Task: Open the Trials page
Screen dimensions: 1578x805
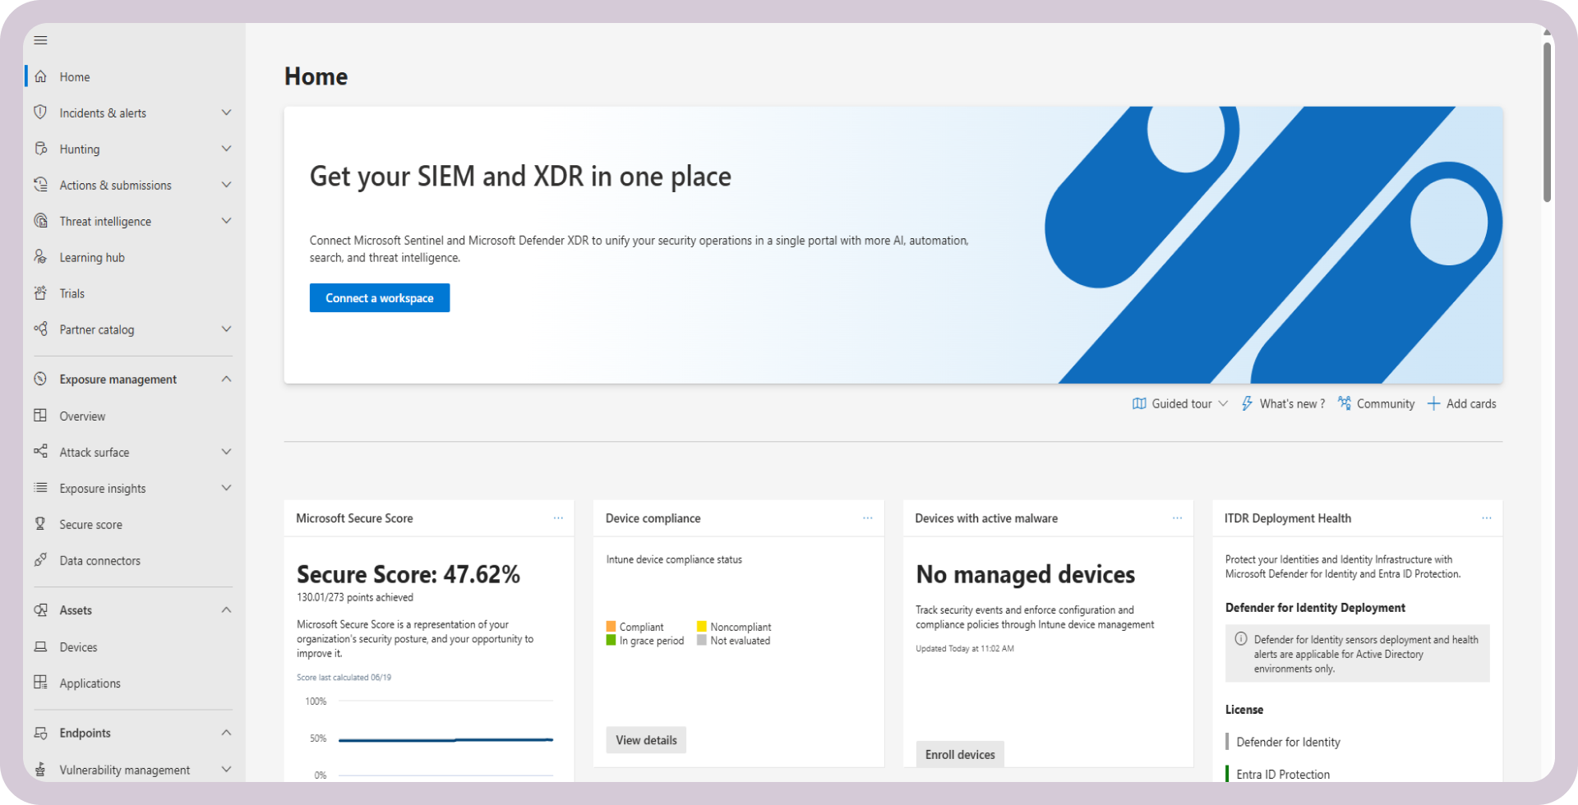Action: click(x=72, y=293)
